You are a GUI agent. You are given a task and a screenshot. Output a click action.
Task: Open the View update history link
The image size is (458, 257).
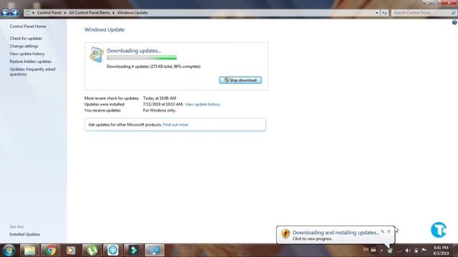(x=203, y=104)
